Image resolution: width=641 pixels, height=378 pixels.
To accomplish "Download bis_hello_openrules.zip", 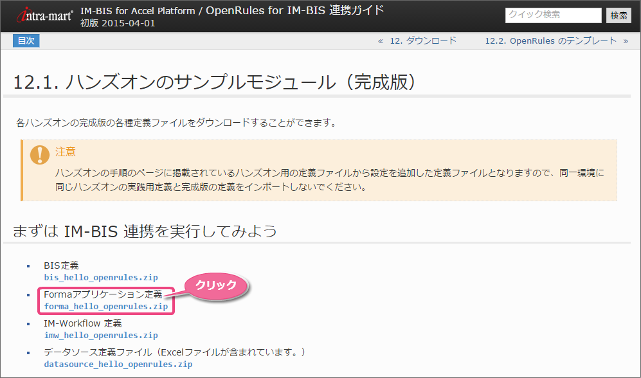I will click(x=101, y=278).
